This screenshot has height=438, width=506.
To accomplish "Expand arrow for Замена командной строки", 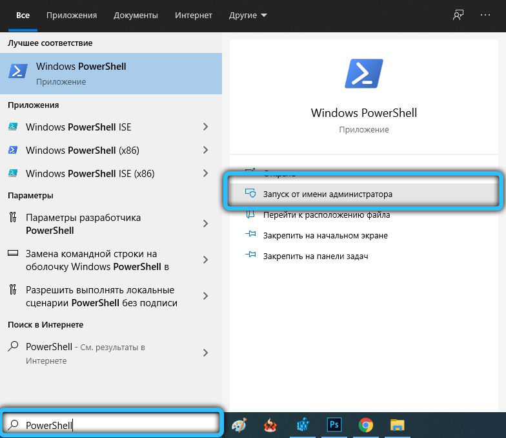I will click(x=205, y=260).
